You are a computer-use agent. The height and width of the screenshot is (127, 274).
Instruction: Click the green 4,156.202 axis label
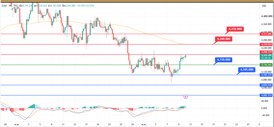(x=266, y=65)
